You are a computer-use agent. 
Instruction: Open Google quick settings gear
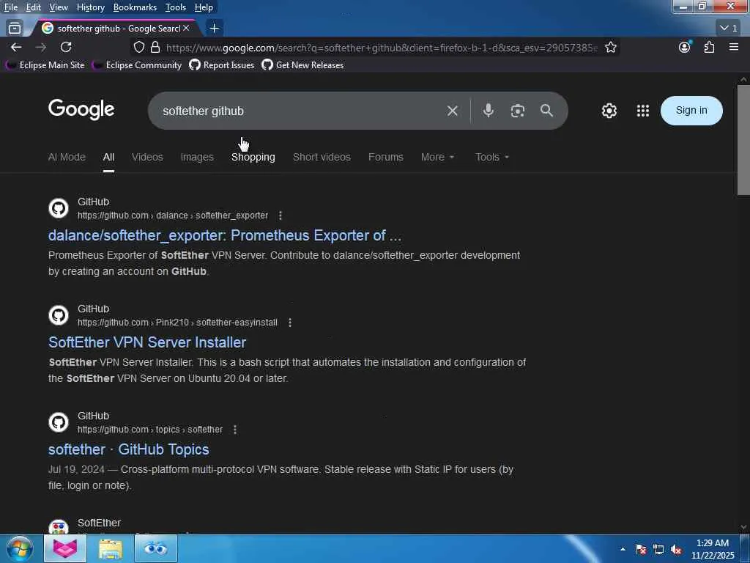pos(609,111)
